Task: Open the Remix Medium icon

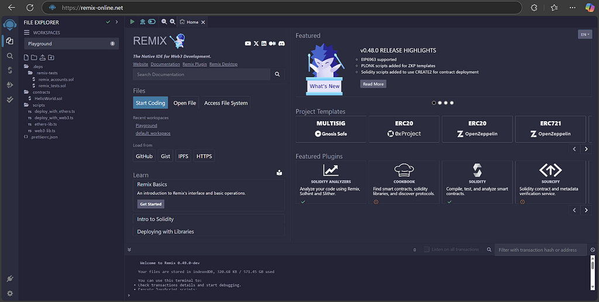Action: pyautogui.click(x=272, y=43)
